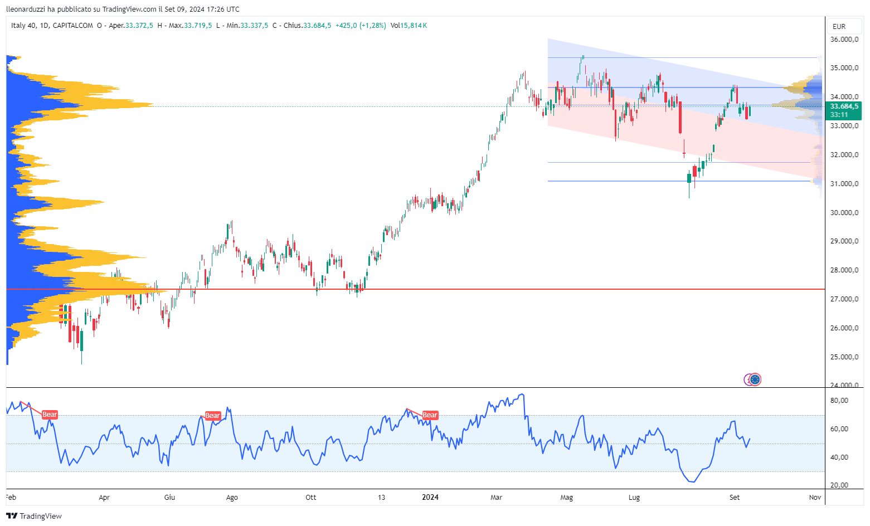This screenshot has width=870, height=526.
Task: Click the RSI 20,00 scale label
Action: (x=839, y=485)
